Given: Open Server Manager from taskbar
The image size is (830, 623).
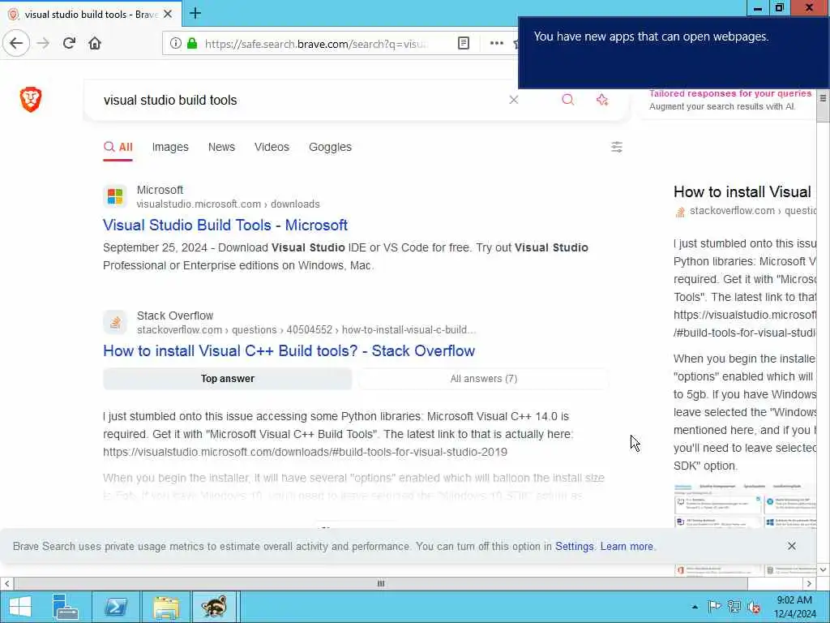Looking at the screenshot, I should pos(66,607).
